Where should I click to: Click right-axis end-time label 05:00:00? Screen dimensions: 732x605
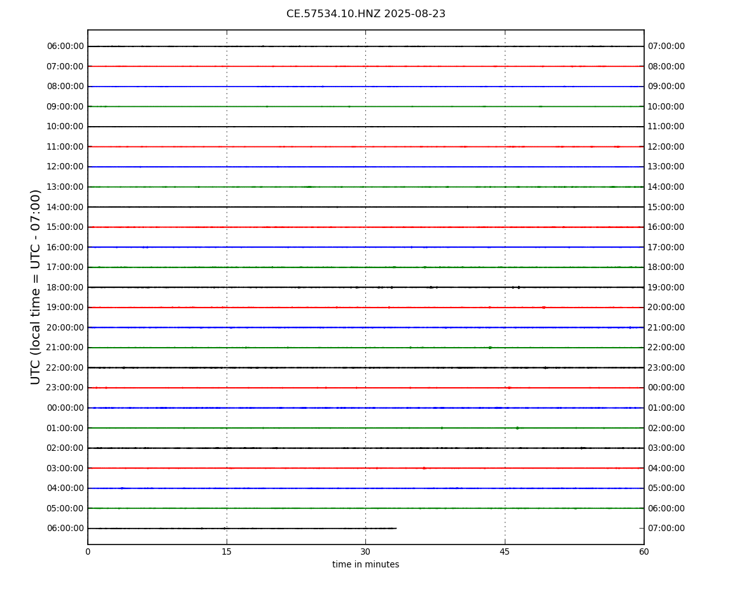(666, 488)
